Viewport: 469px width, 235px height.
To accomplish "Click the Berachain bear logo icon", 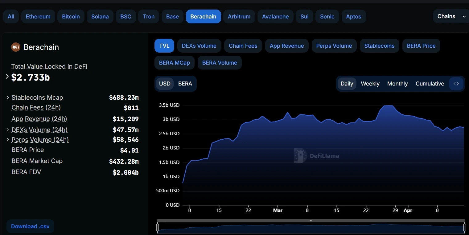I will point(16,47).
